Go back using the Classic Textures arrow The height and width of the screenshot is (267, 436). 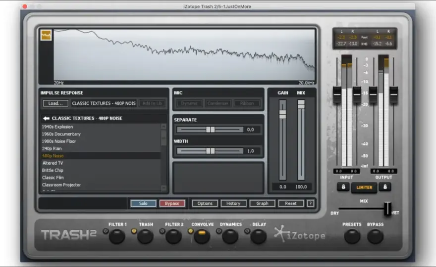coord(46,119)
